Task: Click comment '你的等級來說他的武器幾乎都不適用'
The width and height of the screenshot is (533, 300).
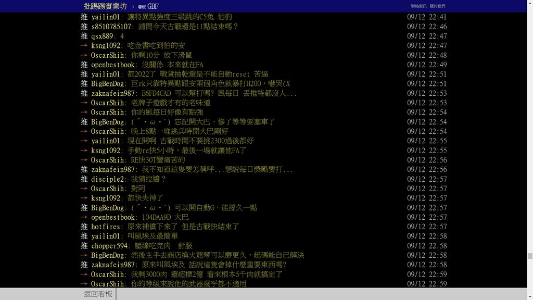Action: pyautogui.click(x=188, y=284)
